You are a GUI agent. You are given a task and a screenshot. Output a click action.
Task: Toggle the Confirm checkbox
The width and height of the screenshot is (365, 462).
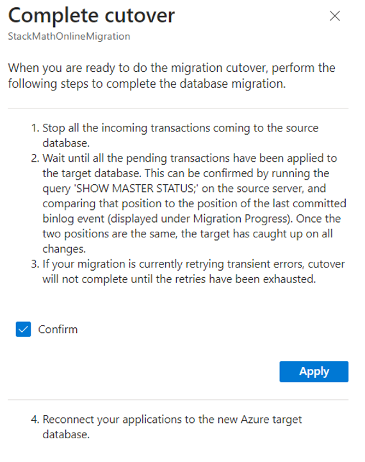coord(23,329)
